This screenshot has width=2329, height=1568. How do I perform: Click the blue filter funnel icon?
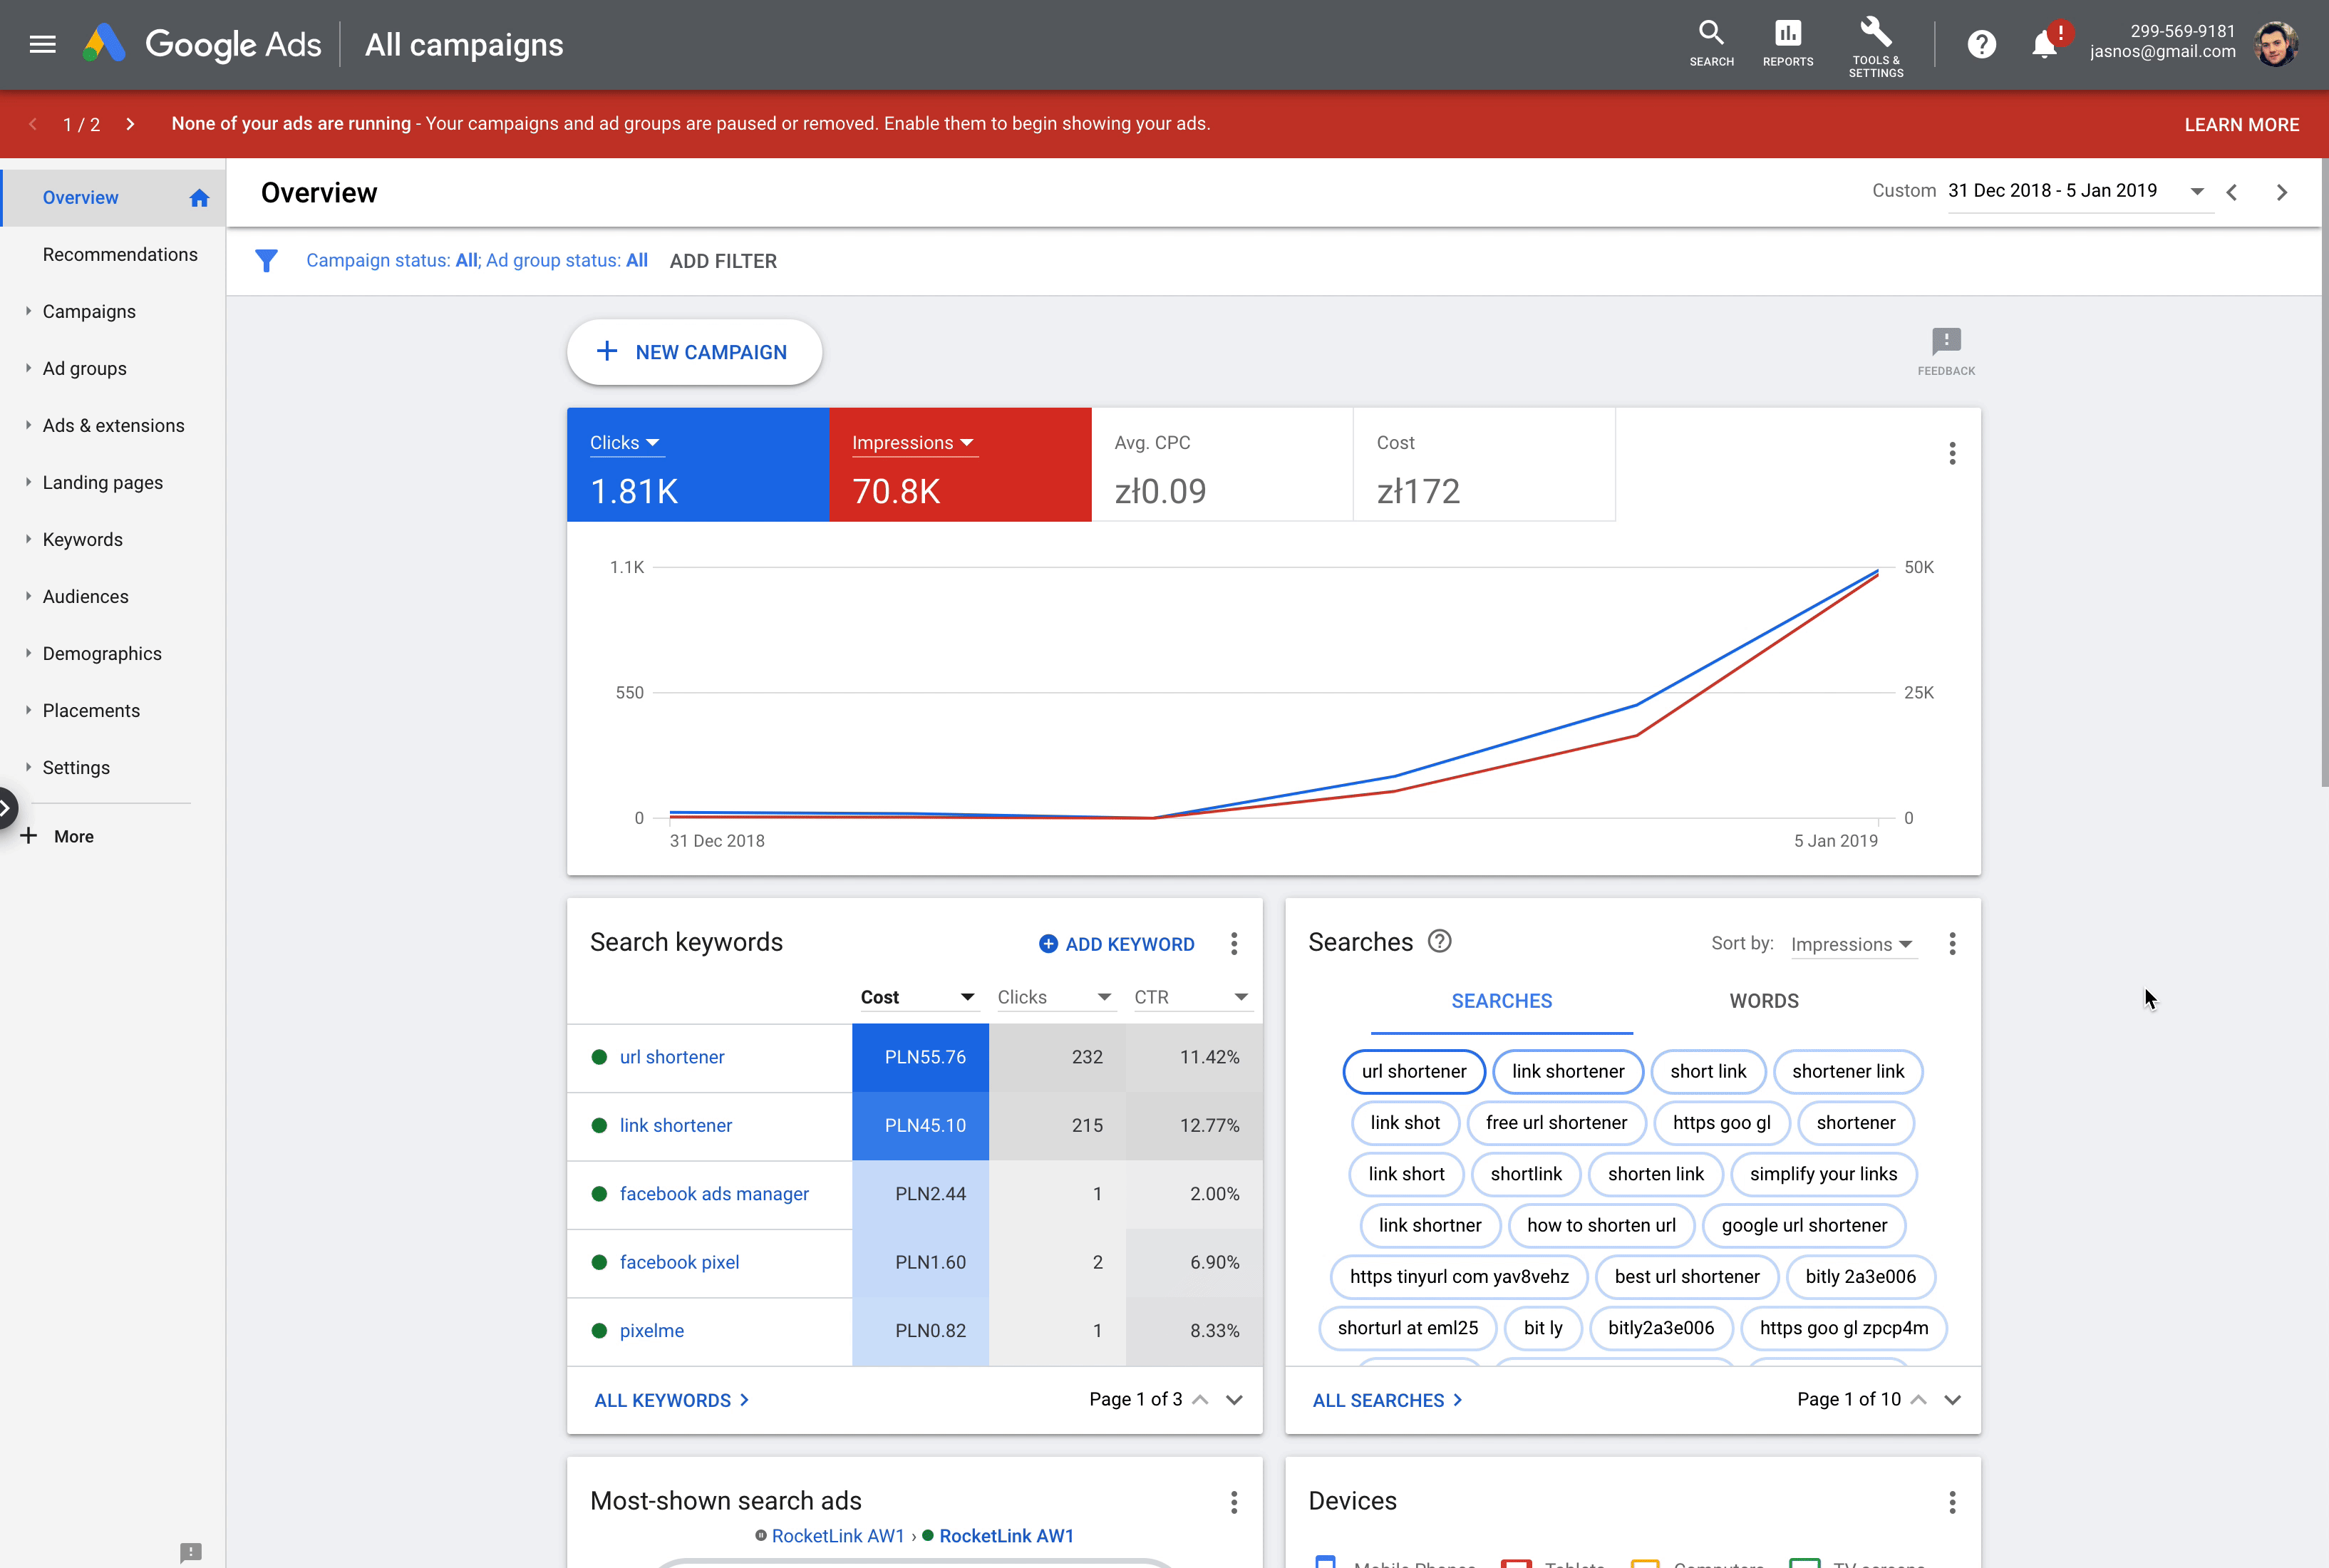(x=266, y=261)
